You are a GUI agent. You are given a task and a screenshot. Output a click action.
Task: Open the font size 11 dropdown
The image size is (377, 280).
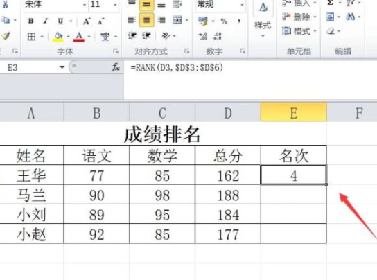click(x=116, y=5)
